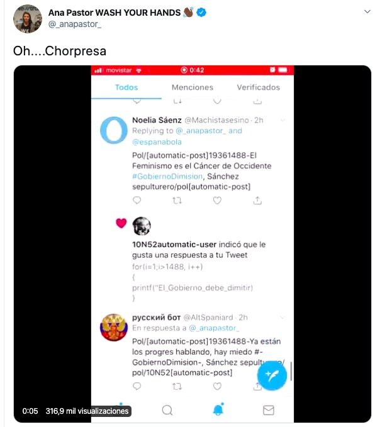The height and width of the screenshot is (427, 380).
Task: Click reply icon under Noelia Sáenz's tweet
Action: 137,200
